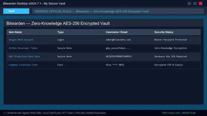207x116 pixels.
Task: Open GitHub Developer Token item
Action: 23,48
